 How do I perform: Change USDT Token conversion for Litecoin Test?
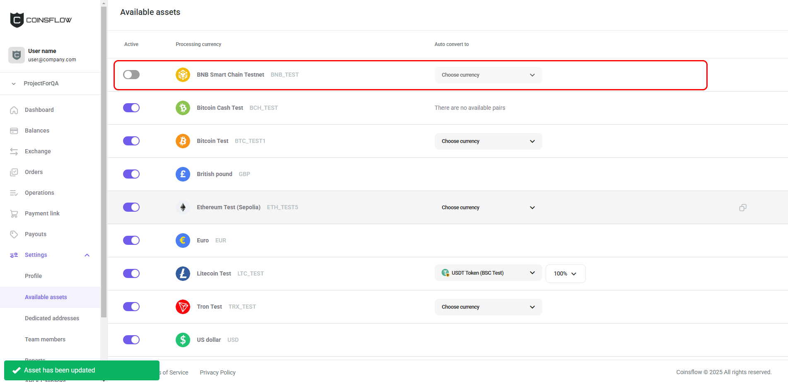point(488,273)
